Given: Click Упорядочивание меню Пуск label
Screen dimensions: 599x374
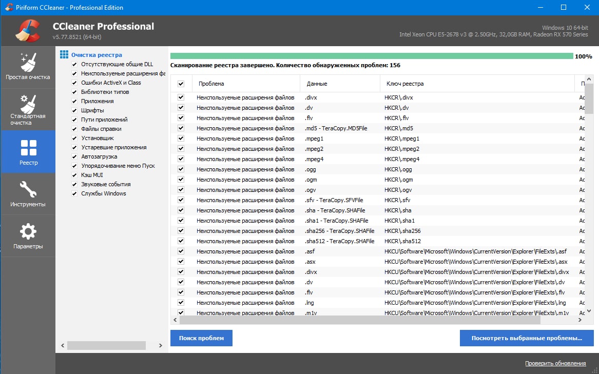Looking at the screenshot, I should (118, 166).
